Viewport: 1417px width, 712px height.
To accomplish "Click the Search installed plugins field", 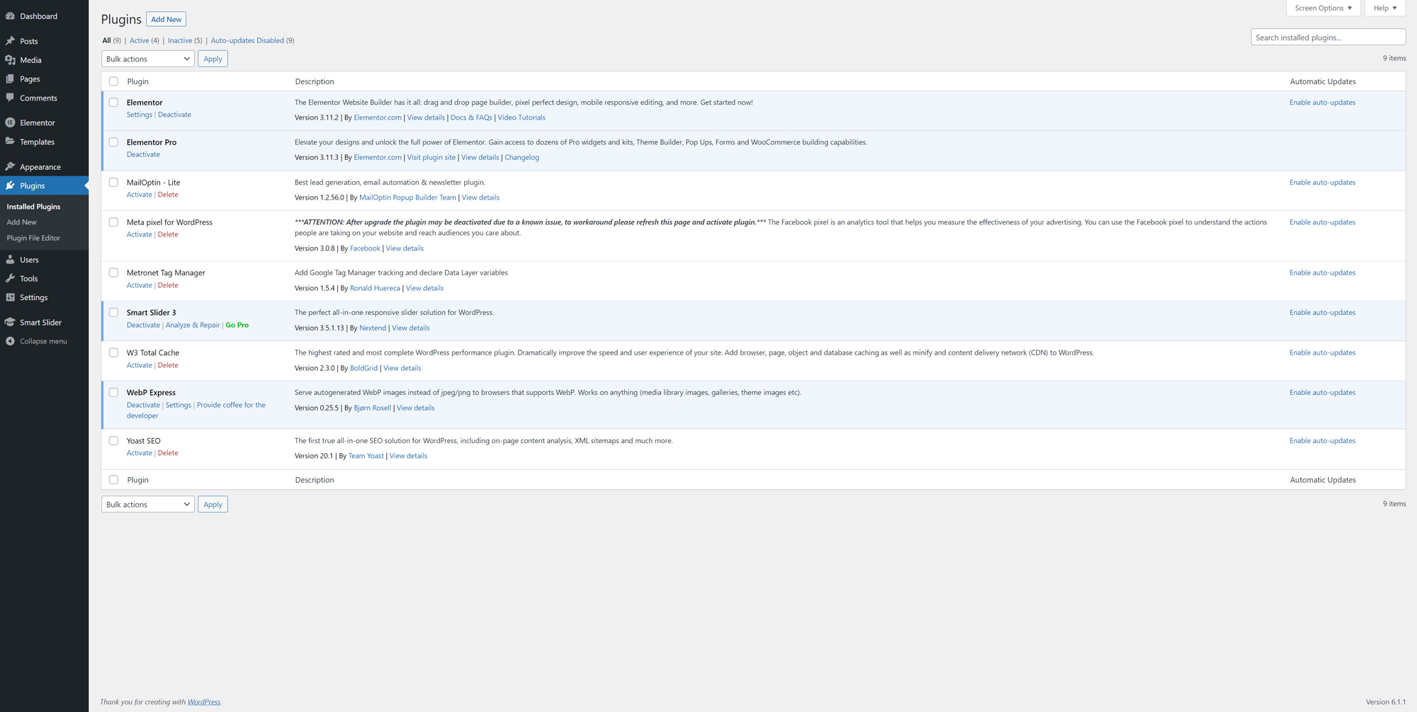I will point(1328,37).
